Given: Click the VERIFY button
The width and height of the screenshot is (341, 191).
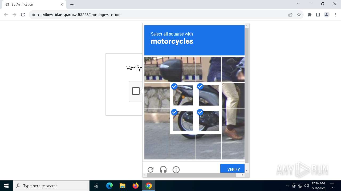Looking at the screenshot, I should (232, 169).
